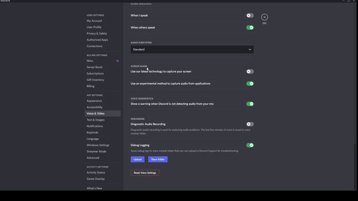Open the Audio Subsystem Standard dropdown

click(x=192, y=50)
